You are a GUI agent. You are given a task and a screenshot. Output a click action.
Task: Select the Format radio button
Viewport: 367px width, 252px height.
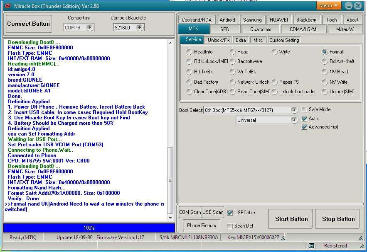325,52
